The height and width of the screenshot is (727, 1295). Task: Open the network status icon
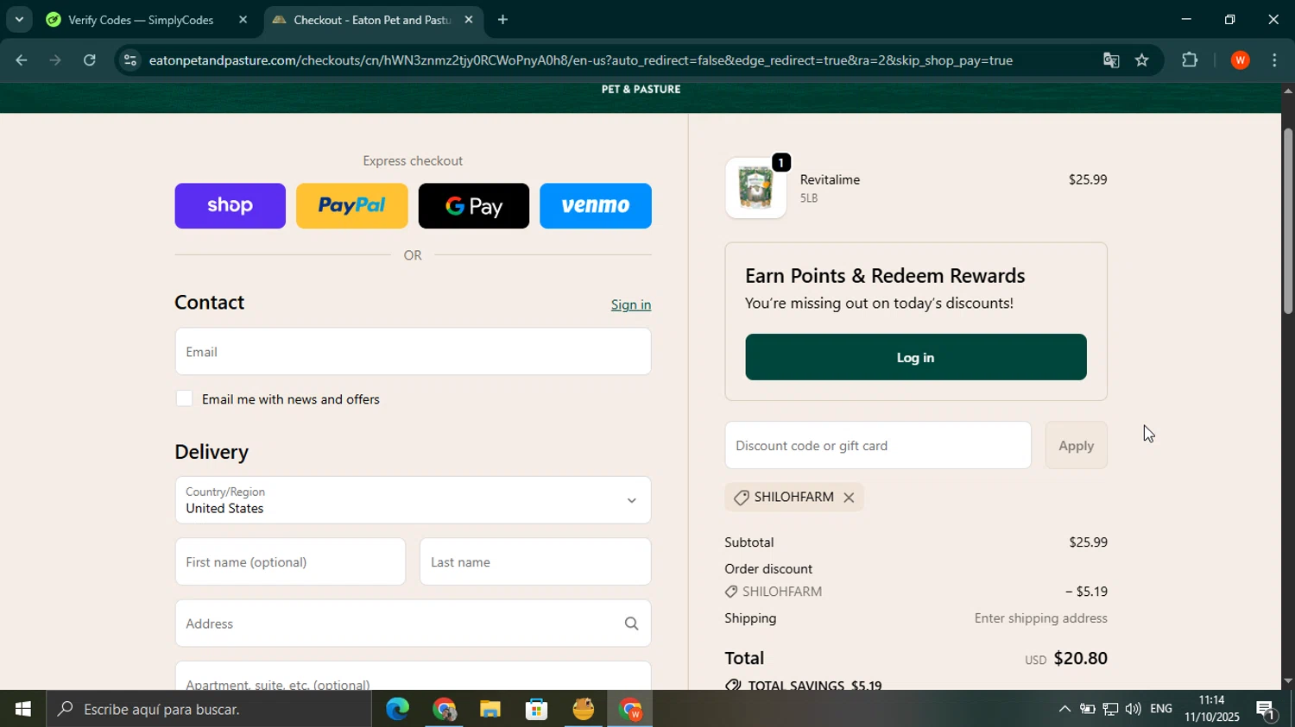pos(1110,709)
